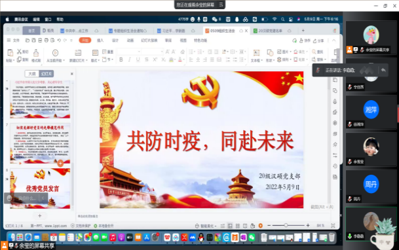Open the Insert (插入) ribbon tab
399x250 pixels.
[100, 41]
